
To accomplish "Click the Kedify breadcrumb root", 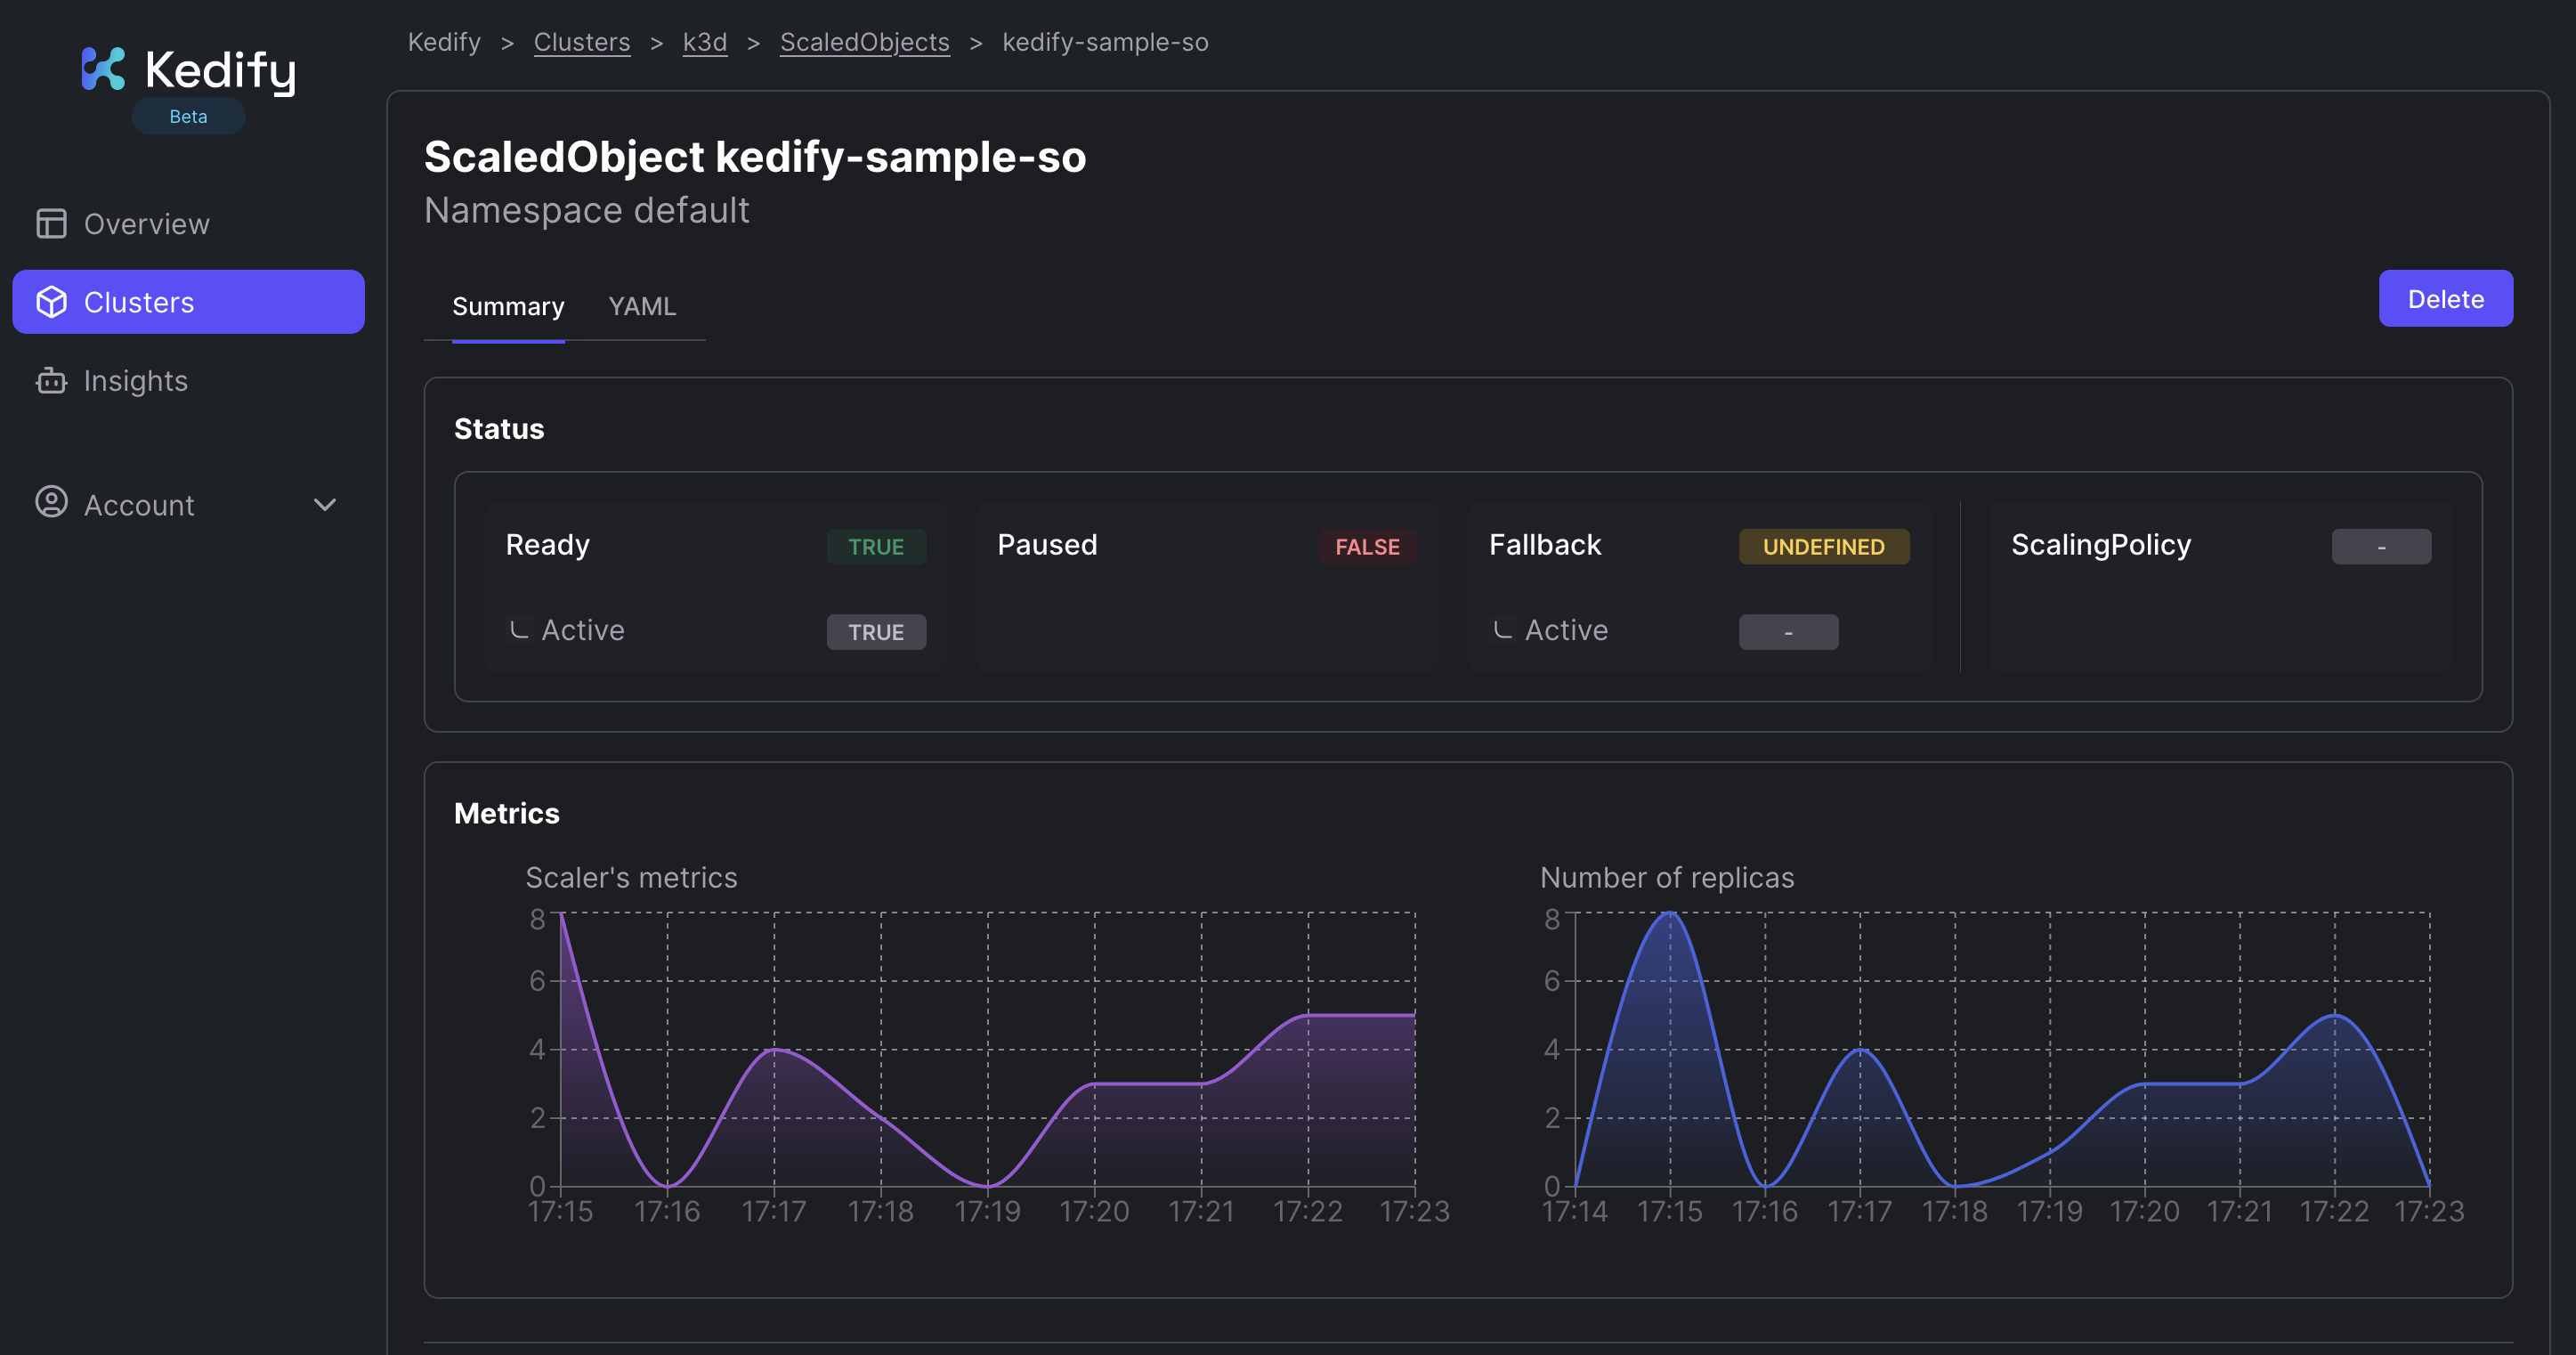I will [x=444, y=42].
